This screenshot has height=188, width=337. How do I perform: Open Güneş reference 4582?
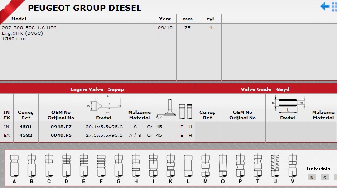tap(26, 135)
